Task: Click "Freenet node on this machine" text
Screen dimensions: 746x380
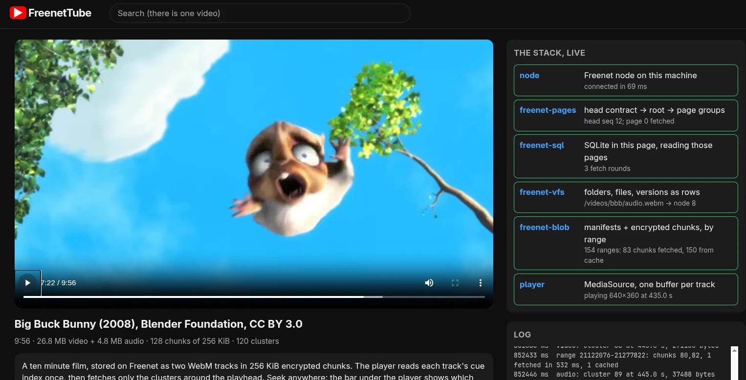Action: pos(640,75)
